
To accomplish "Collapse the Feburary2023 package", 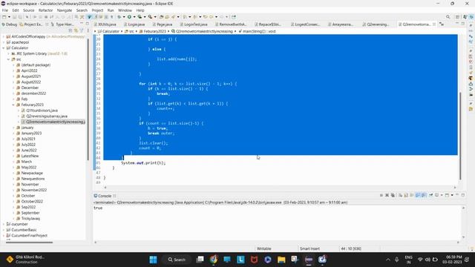I will [x=13, y=105].
